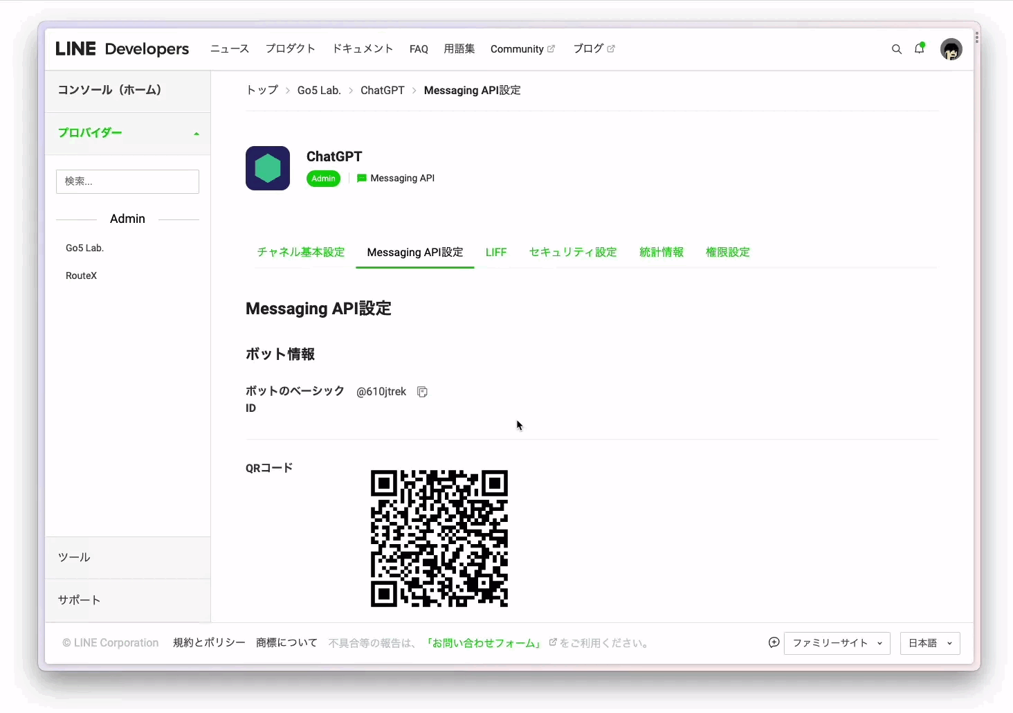The width and height of the screenshot is (1013, 713).
Task: Click the QR code image
Action: pos(439,539)
